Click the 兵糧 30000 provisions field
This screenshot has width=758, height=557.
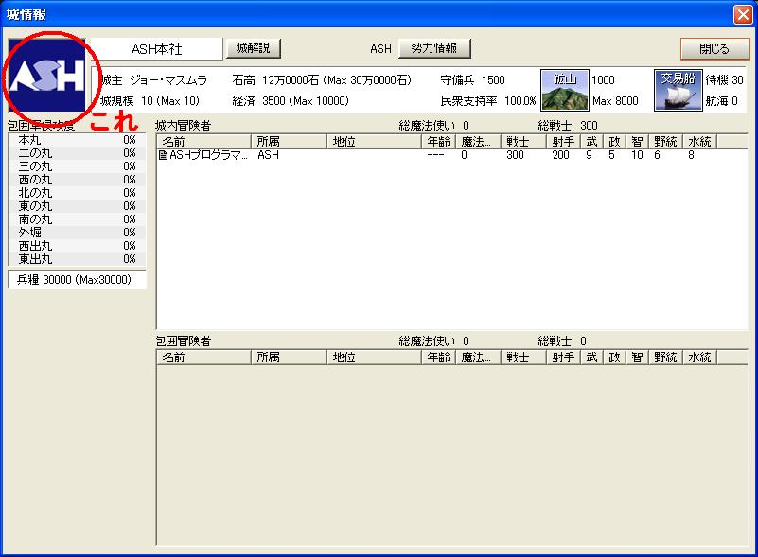point(76,280)
